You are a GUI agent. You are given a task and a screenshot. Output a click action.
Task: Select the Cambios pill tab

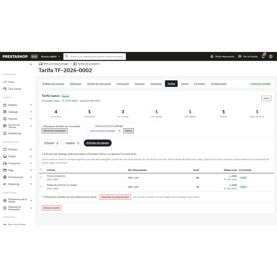73,143
